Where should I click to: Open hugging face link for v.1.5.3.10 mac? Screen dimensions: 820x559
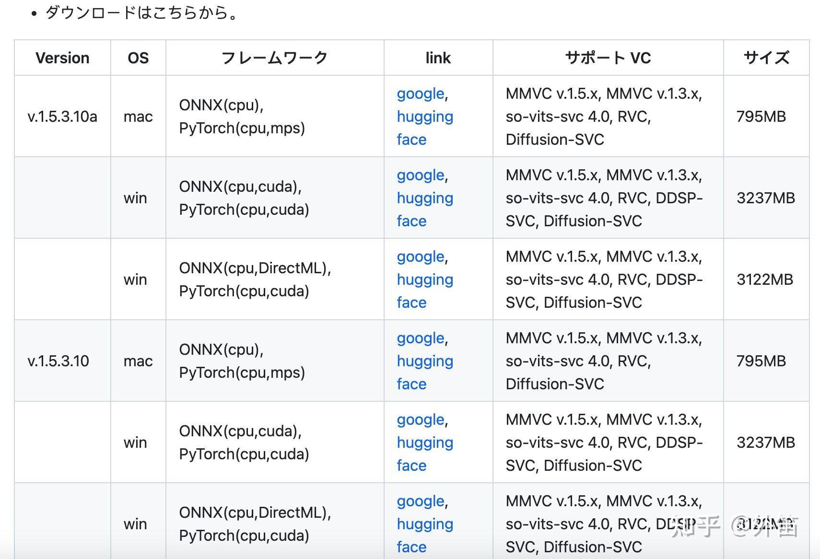[425, 373]
